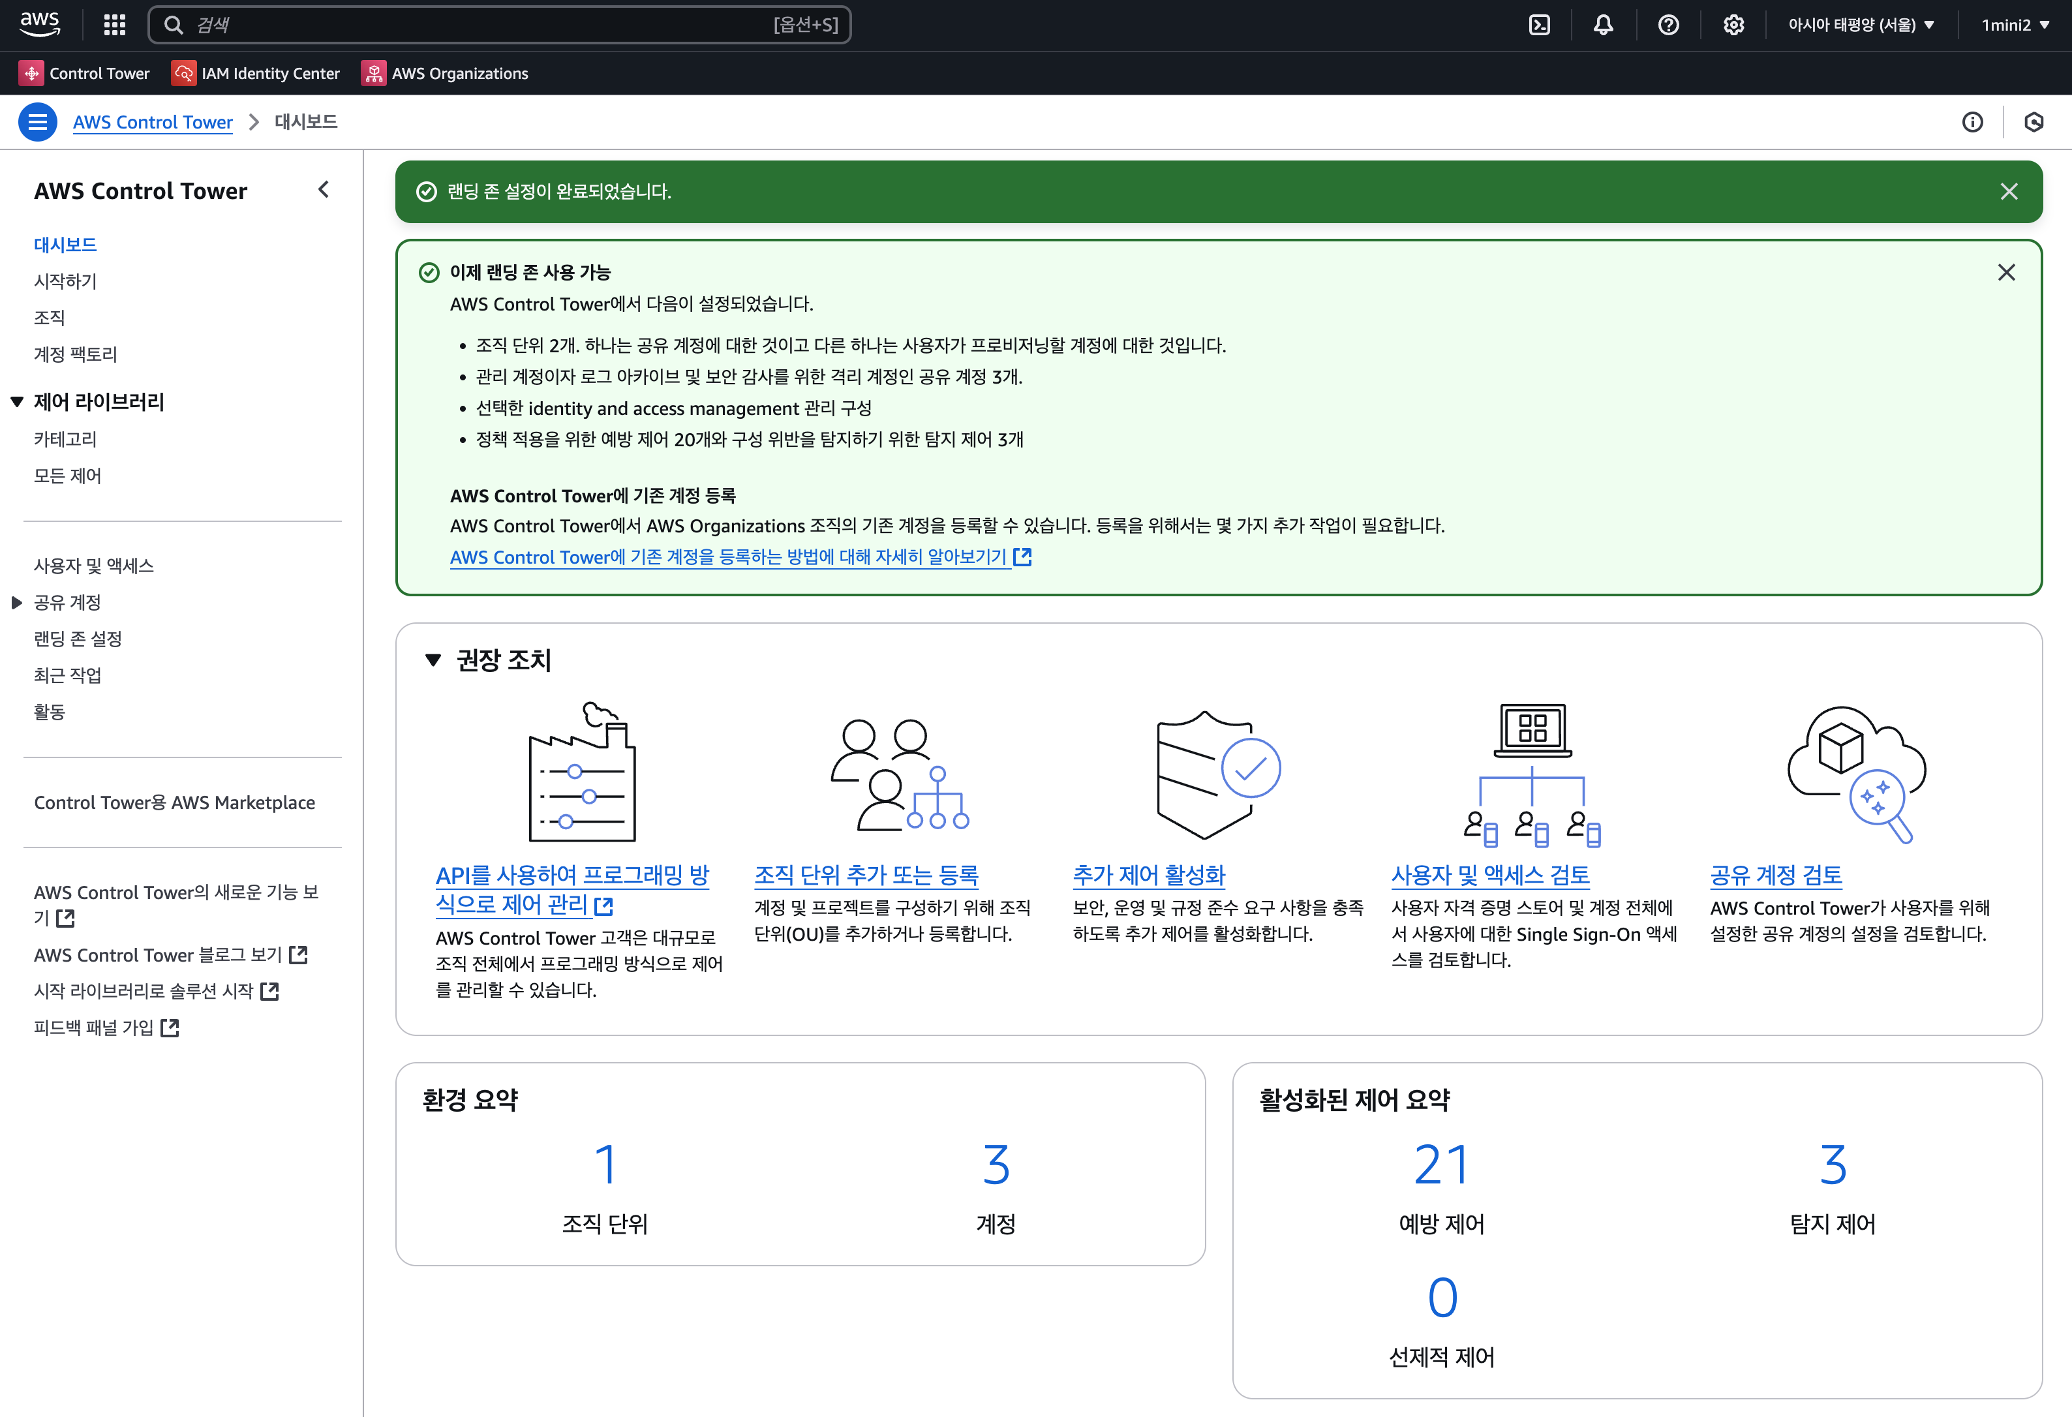Toggle the blue hamburger navigation button
The image size is (2072, 1417).
[37, 122]
